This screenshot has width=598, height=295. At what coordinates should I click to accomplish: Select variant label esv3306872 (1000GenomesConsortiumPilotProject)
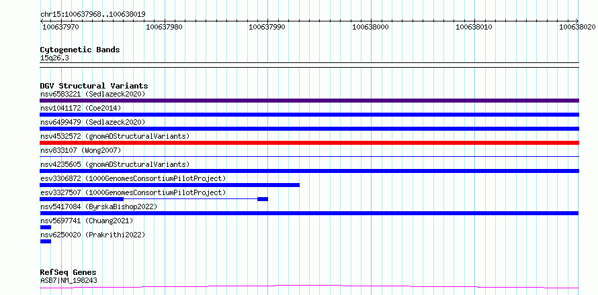click(x=133, y=178)
